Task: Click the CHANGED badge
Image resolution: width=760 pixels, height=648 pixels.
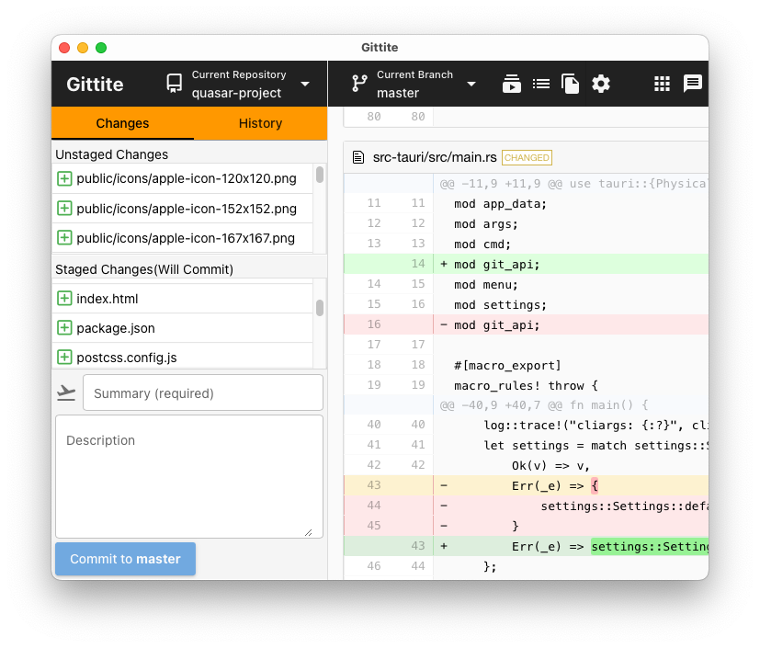Action: coord(527,157)
